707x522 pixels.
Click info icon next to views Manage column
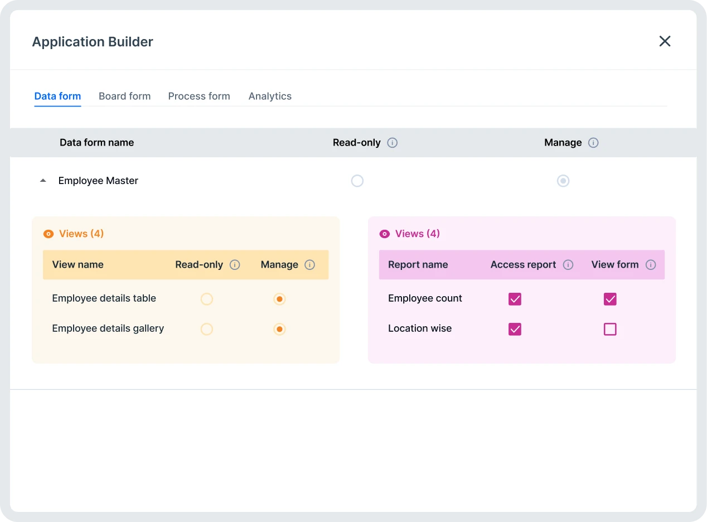[x=310, y=265]
